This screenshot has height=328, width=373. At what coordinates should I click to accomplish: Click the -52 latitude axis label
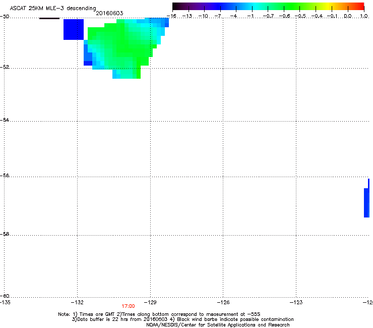click(x=5, y=67)
